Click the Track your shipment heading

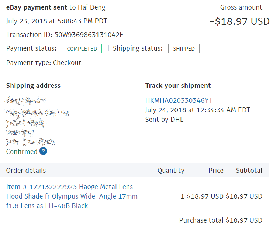coord(178,86)
